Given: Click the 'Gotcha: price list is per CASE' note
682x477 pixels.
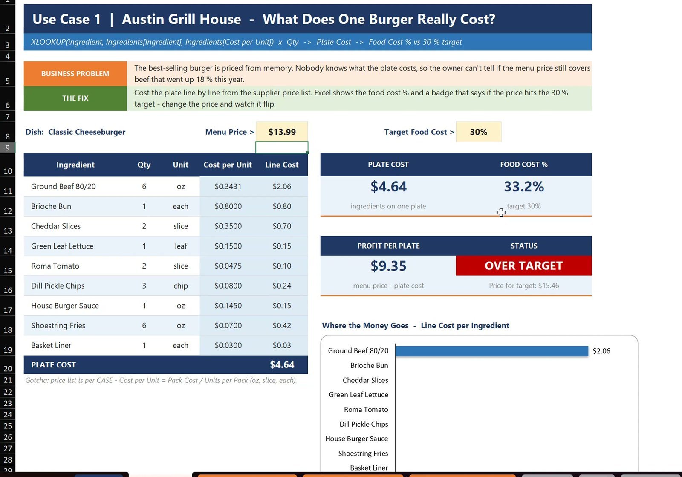Looking at the screenshot, I should (161, 380).
